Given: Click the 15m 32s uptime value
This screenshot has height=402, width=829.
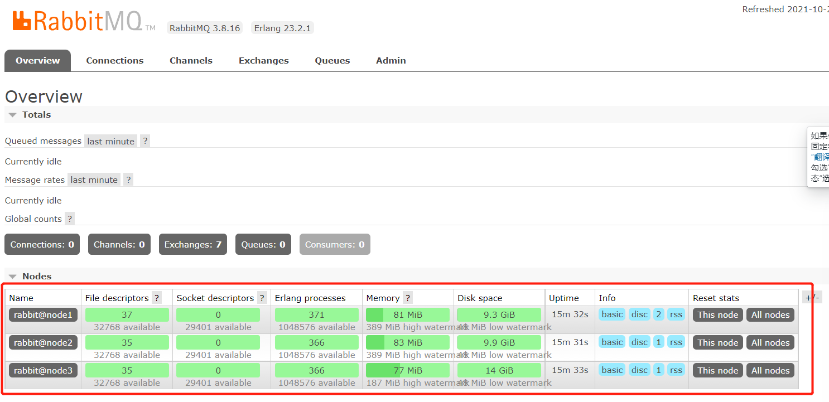Looking at the screenshot, I should pyautogui.click(x=570, y=314).
